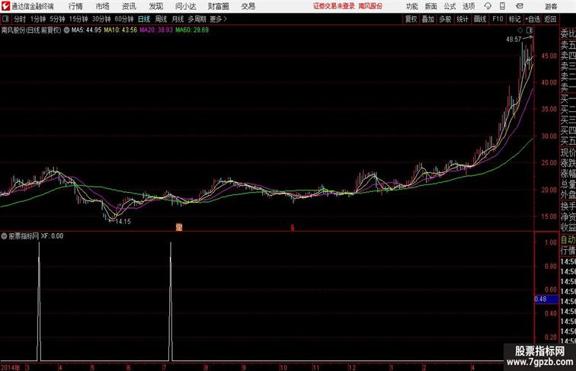The width and height of the screenshot is (576, 371).
Task: Open the 财富圈 menu
Action: [x=219, y=6]
